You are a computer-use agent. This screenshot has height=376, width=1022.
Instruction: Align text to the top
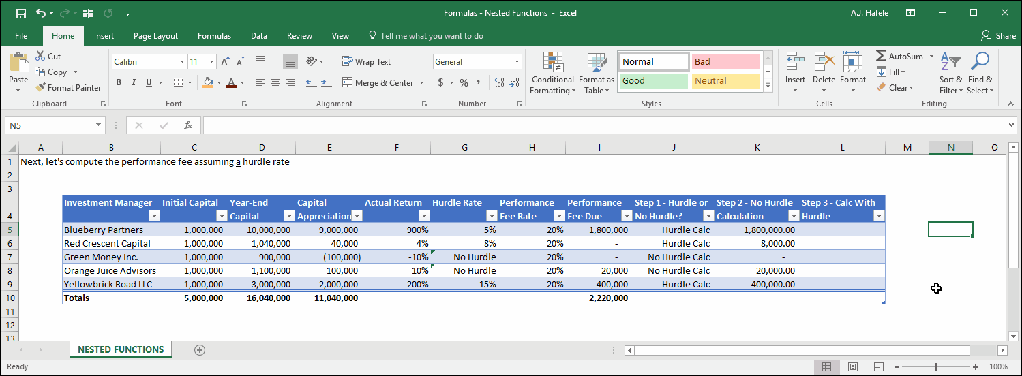pyautogui.click(x=260, y=61)
